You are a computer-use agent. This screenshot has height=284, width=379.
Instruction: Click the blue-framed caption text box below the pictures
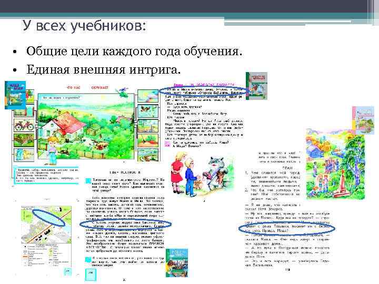(46, 175)
